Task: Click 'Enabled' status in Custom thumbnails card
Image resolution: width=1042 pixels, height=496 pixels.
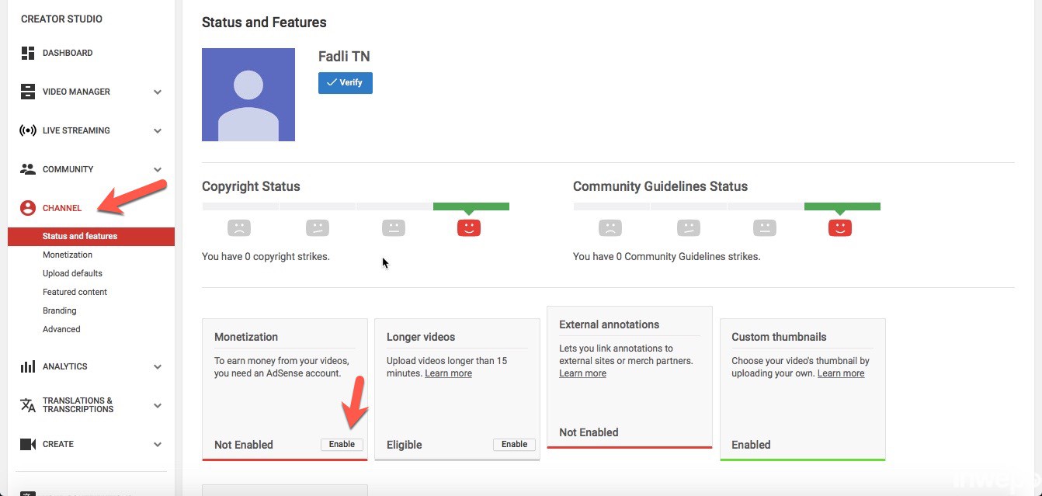Action: coord(751,445)
